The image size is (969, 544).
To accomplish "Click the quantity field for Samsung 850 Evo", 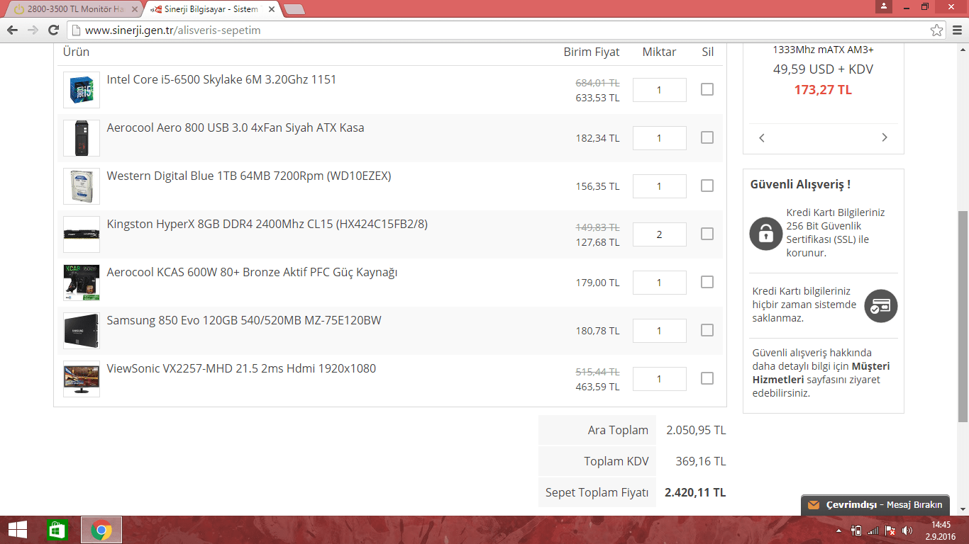I will (660, 331).
